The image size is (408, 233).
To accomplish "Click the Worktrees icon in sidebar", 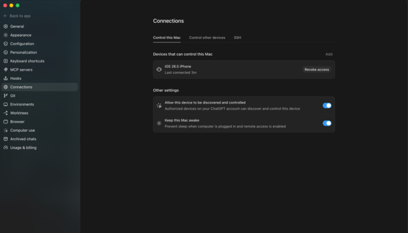I will click(6, 113).
